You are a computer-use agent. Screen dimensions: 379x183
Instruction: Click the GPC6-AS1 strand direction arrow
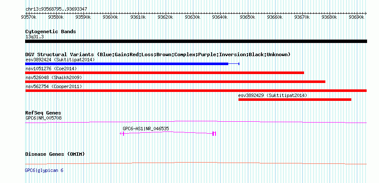pos(121,133)
